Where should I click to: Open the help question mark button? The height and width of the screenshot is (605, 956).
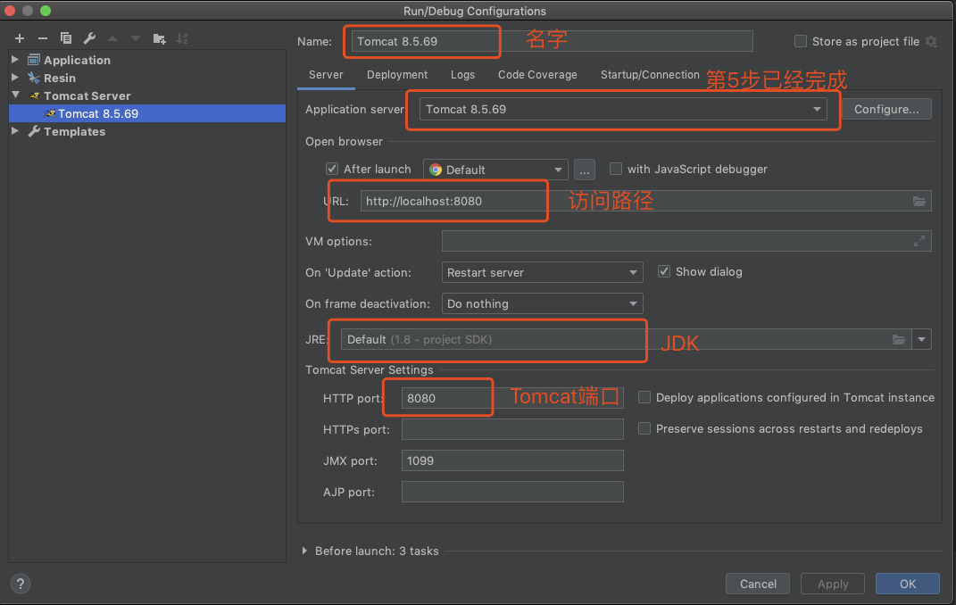point(21,584)
